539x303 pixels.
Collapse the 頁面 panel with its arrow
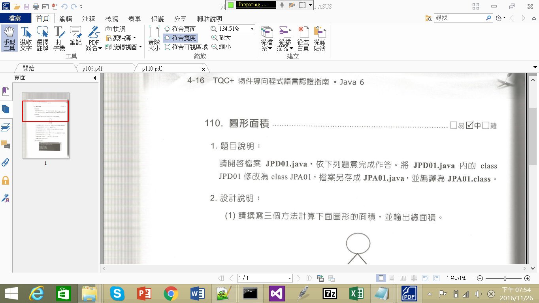95,78
